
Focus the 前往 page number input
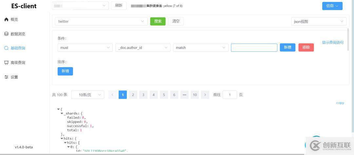point(229,95)
